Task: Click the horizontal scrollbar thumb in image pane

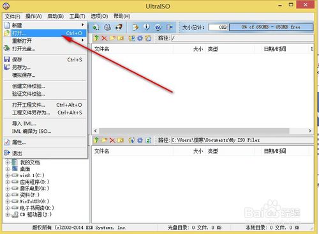Action: coord(194,130)
